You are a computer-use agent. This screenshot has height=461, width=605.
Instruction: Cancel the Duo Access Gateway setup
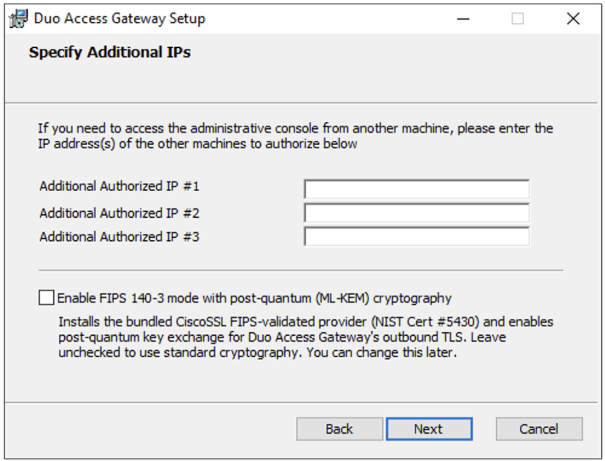pos(539,428)
